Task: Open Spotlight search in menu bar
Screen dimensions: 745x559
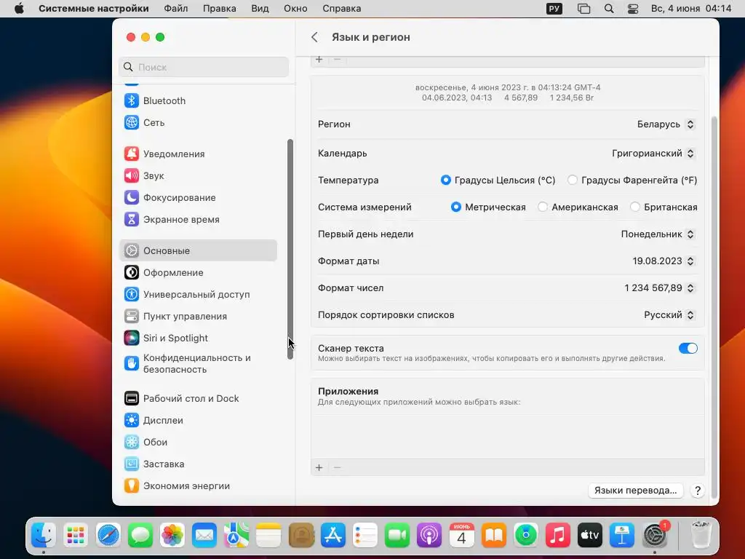Action: click(609, 9)
